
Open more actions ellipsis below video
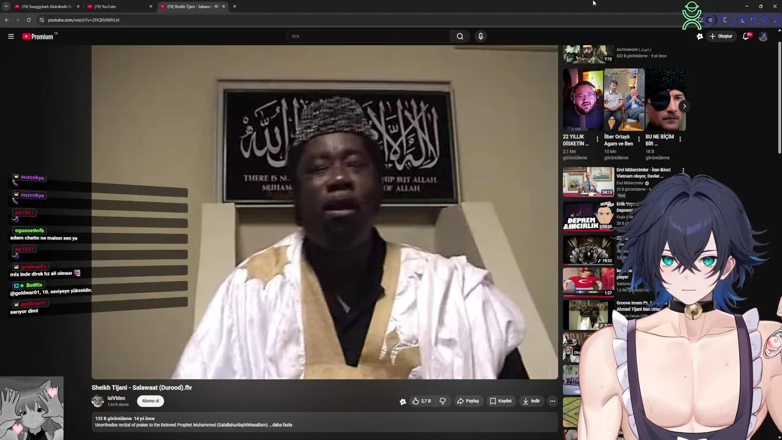click(552, 401)
